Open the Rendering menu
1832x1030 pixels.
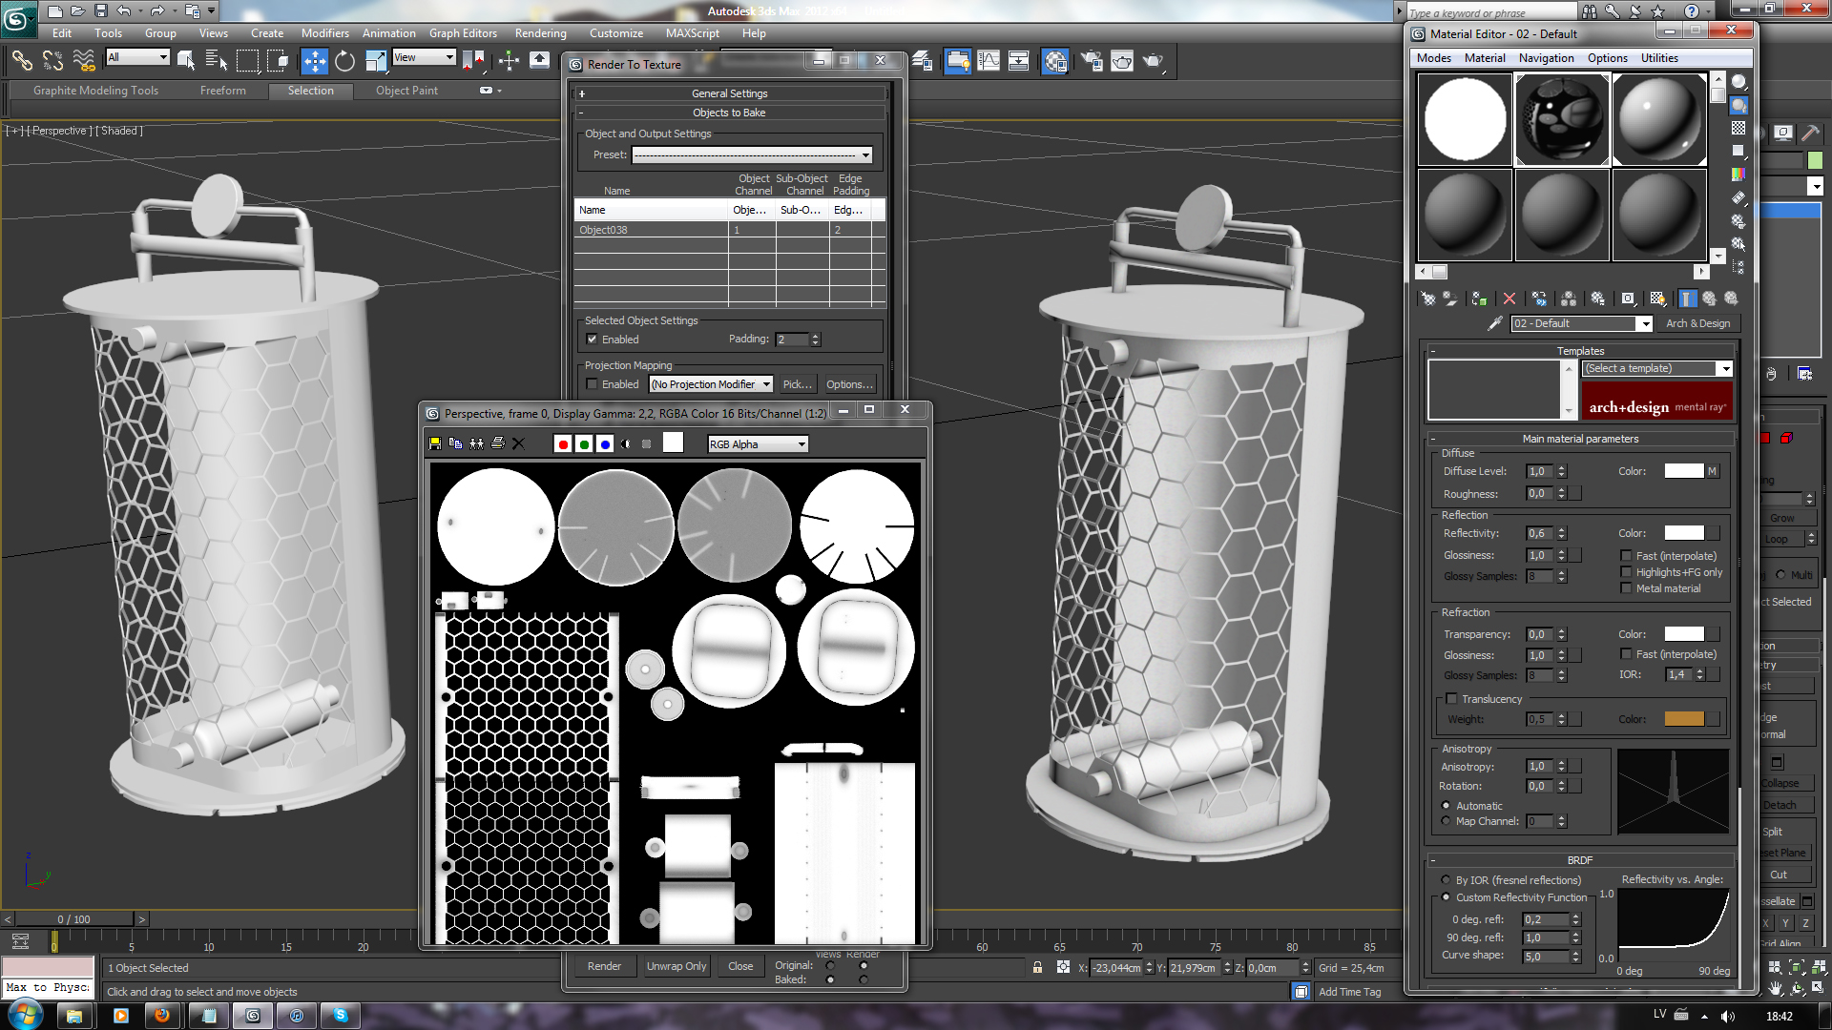[540, 32]
